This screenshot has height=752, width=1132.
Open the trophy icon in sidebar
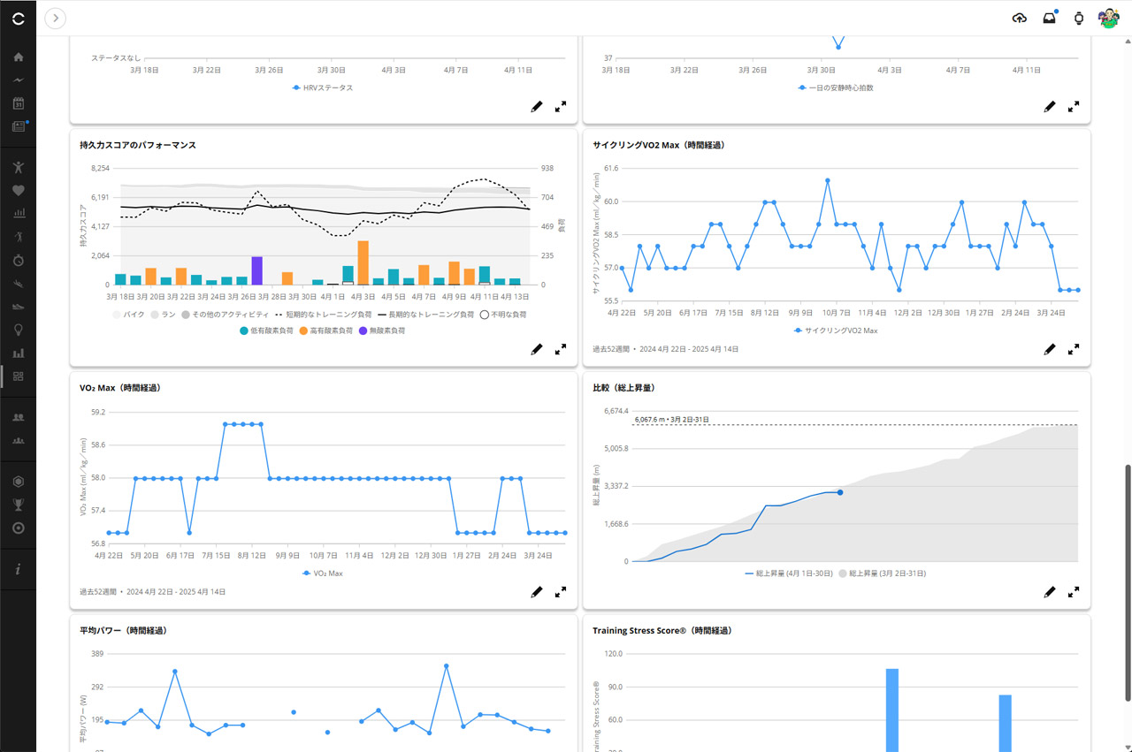pyautogui.click(x=19, y=505)
